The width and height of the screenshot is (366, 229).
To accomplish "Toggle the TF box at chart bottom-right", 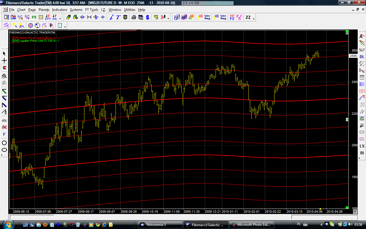I will (x=355, y=212).
